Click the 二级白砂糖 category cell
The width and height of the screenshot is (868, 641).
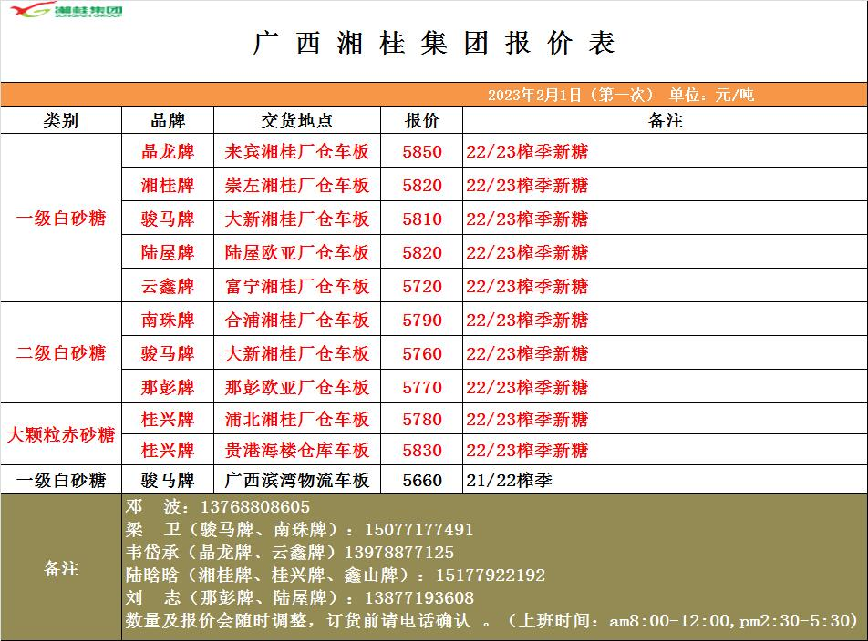[61, 353]
